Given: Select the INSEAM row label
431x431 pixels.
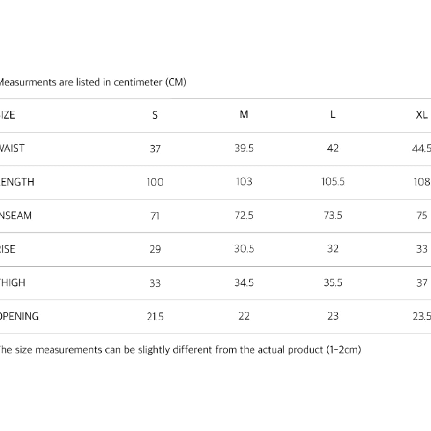Looking at the screenshot, I should pos(15,215).
